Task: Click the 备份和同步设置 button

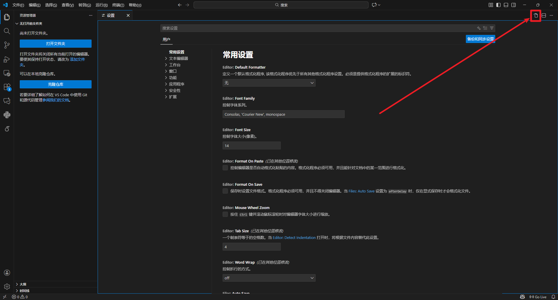Action: [480, 39]
